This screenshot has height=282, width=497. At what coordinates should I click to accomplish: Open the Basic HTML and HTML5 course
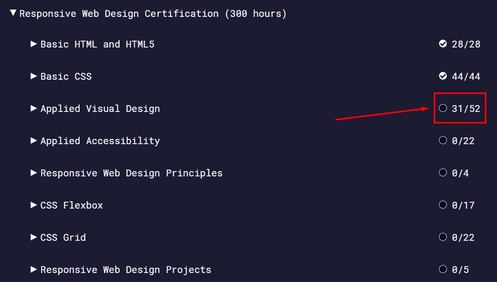(97, 44)
